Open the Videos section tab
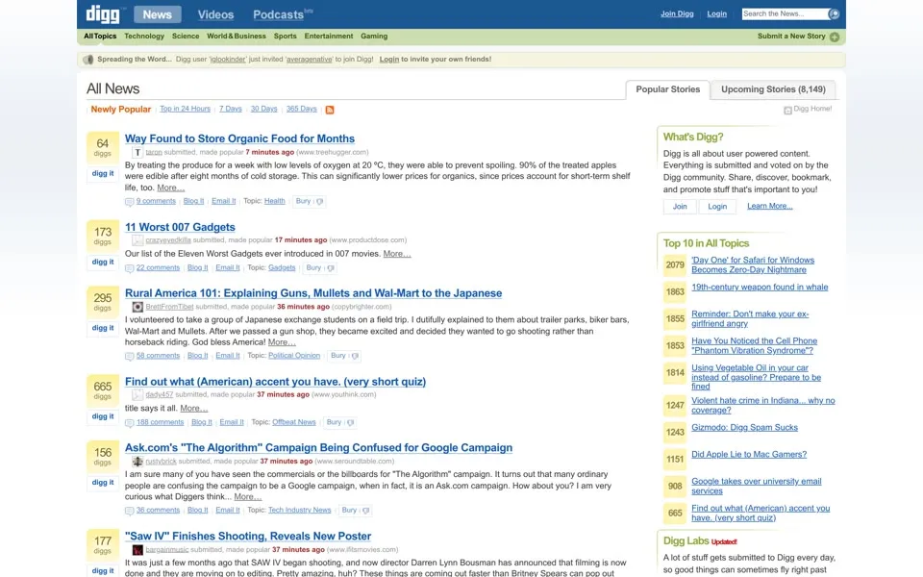Image resolution: width=923 pixels, height=577 pixels. click(215, 14)
